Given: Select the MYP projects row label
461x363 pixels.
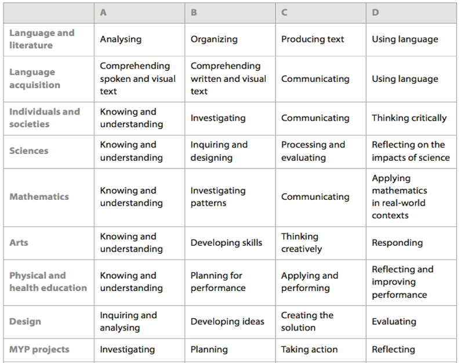Looking at the screenshot, I should click(x=39, y=350).
